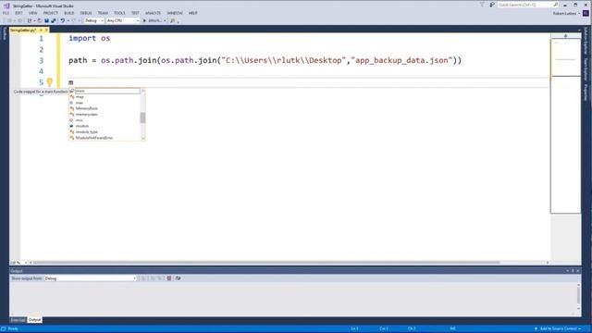The image size is (592, 333).
Task: Click the Open File toolbar icon
Action: (x=39, y=20)
